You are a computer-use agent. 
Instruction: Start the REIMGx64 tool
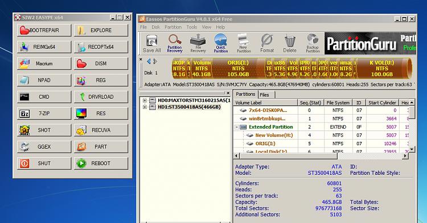point(44,47)
